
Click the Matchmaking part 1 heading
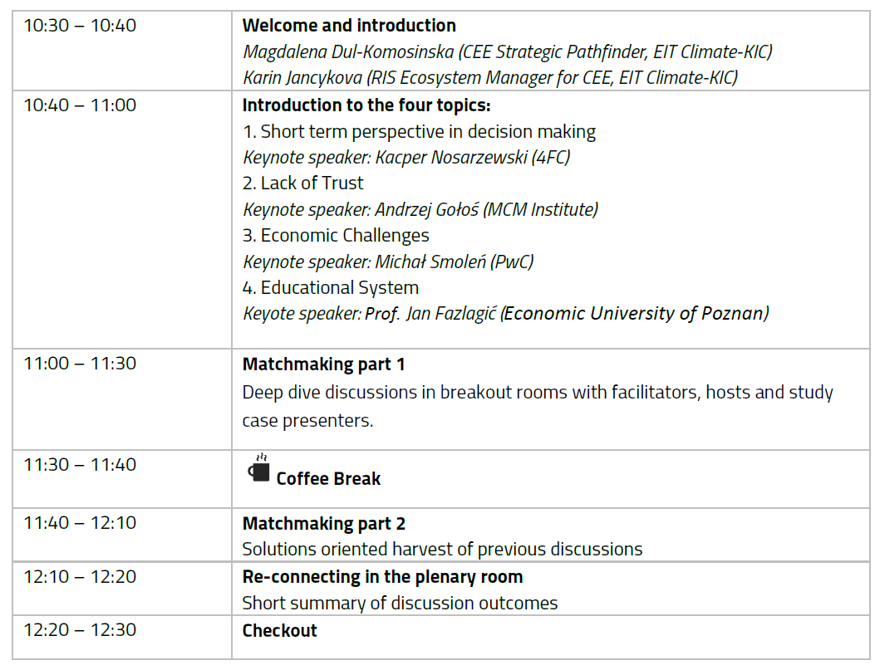[x=323, y=364]
